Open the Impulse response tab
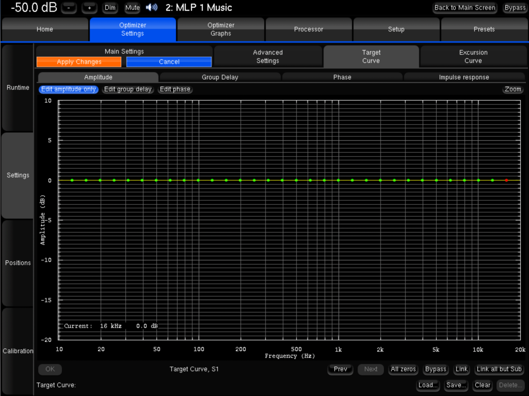 pyautogui.click(x=464, y=77)
